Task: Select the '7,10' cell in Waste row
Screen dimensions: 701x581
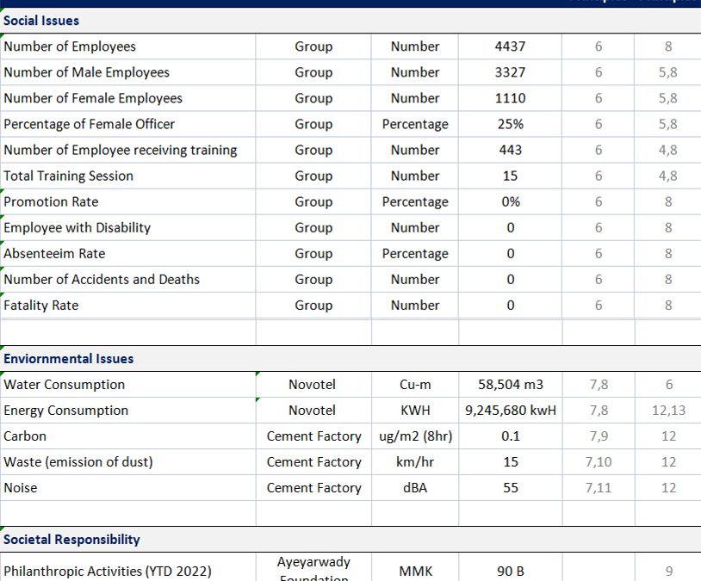Action: coord(599,462)
